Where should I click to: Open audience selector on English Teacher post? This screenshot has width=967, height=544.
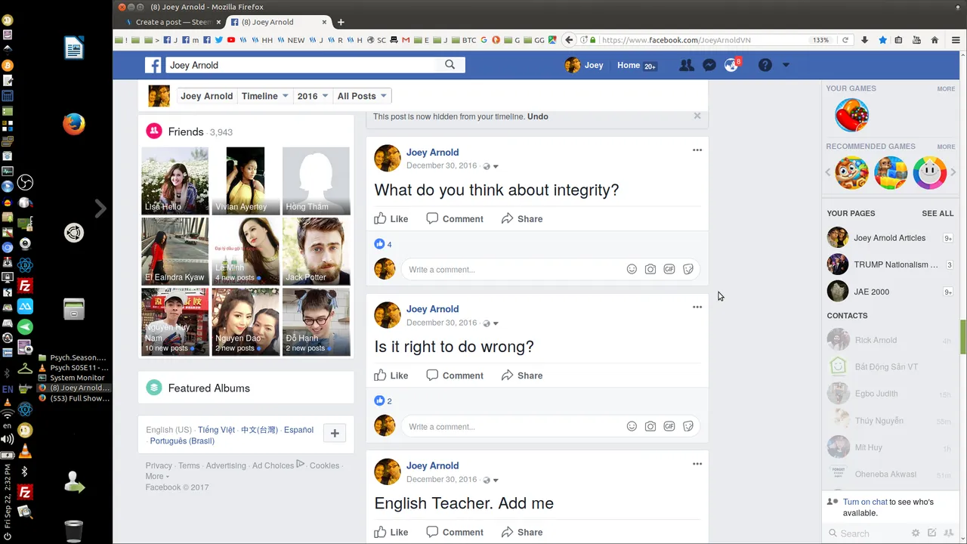point(491,480)
